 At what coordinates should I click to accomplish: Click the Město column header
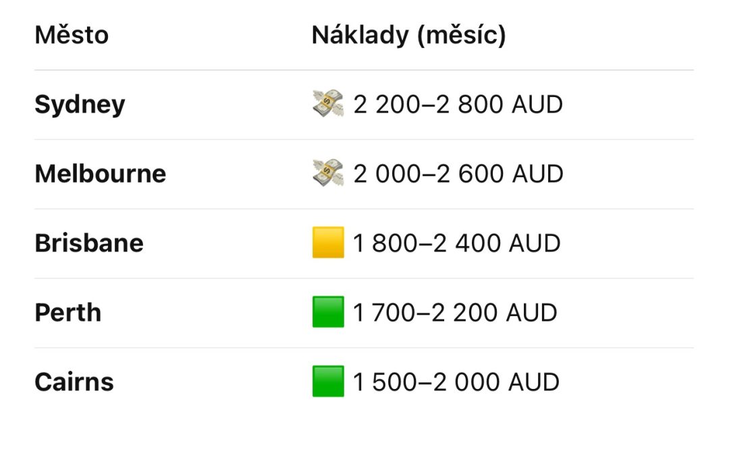[72, 35]
